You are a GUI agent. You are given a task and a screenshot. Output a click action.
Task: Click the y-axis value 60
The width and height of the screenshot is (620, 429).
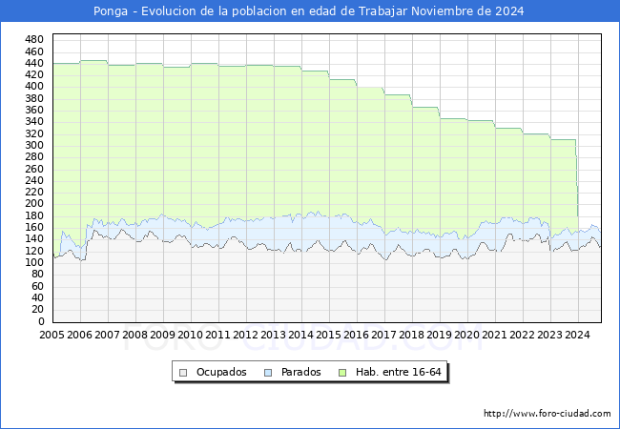point(37,286)
